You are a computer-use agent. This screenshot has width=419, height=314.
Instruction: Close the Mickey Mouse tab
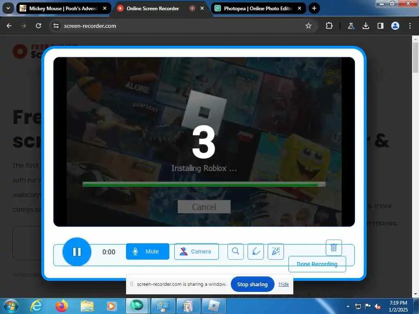[105, 9]
